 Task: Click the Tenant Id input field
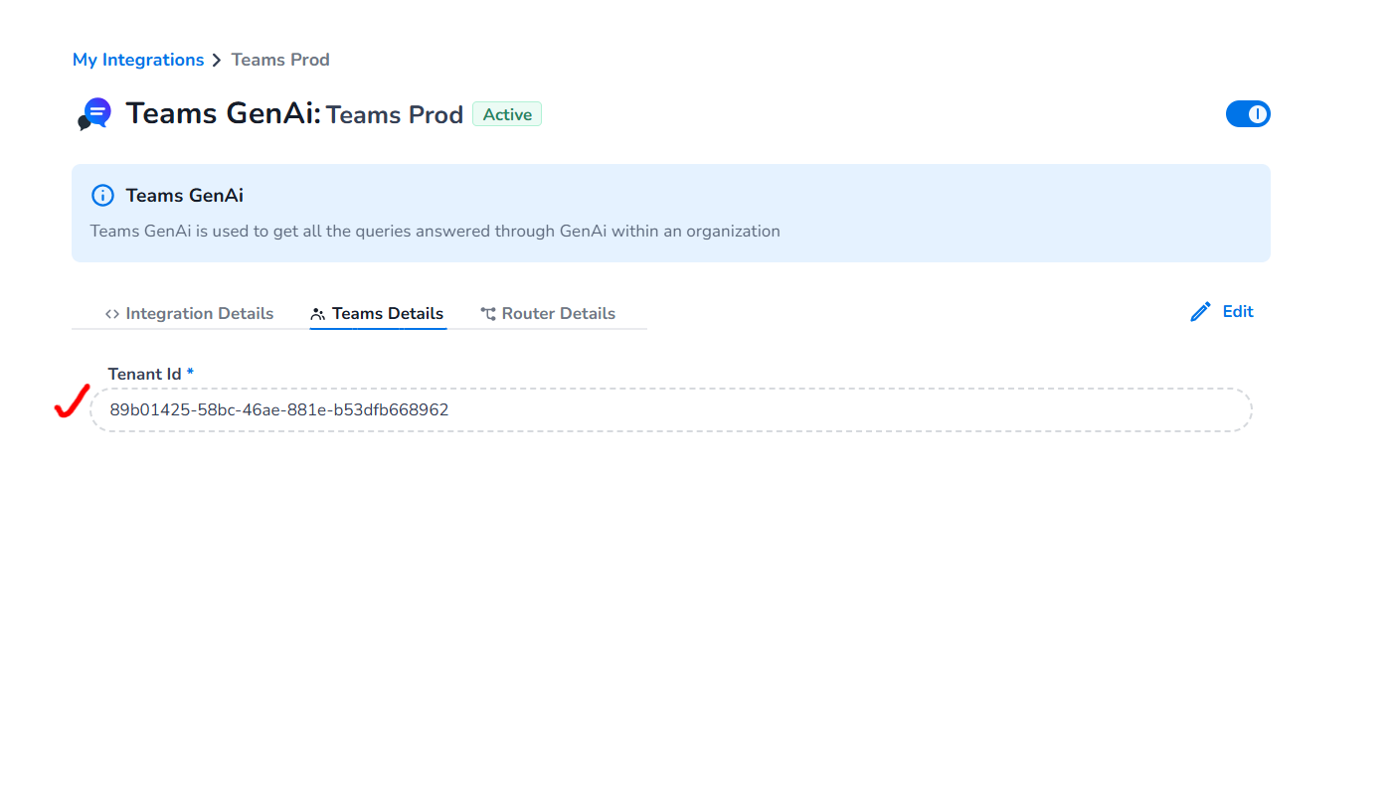(x=671, y=409)
